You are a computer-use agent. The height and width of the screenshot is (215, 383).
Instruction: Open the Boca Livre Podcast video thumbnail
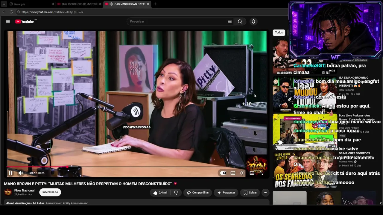[x=305, y=131]
